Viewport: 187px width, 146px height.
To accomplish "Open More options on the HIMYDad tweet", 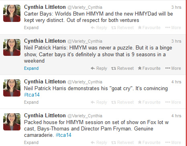I will click(173, 28).
